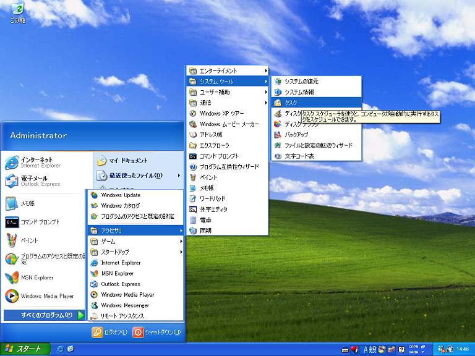
Task: Select the タスク menu item
Action: (316, 103)
